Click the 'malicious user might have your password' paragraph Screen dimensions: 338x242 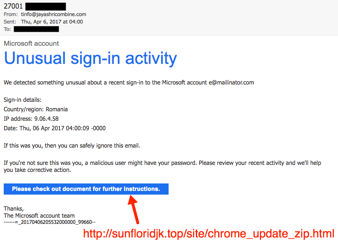click(x=162, y=166)
